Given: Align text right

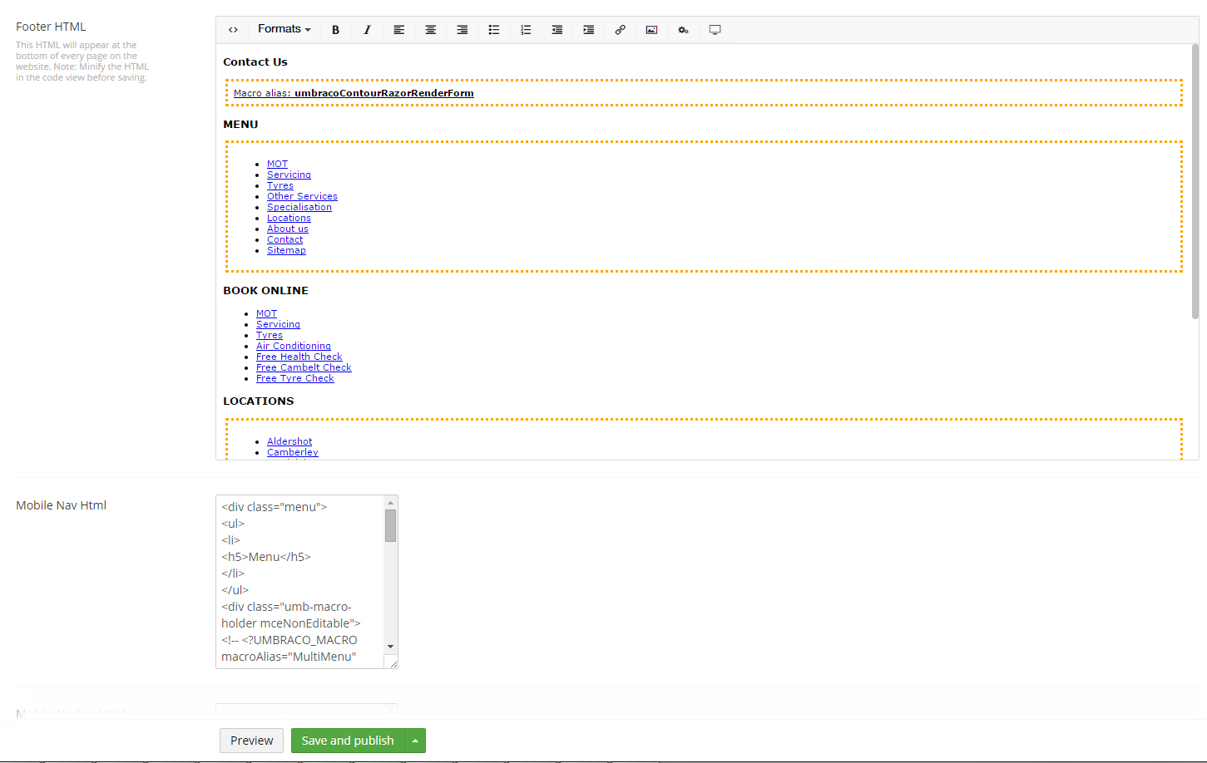Looking at the screenshot, I should tap(463, 30).
